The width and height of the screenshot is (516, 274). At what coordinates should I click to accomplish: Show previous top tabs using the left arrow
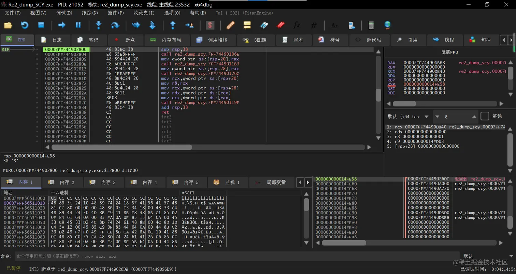point(504,40)
